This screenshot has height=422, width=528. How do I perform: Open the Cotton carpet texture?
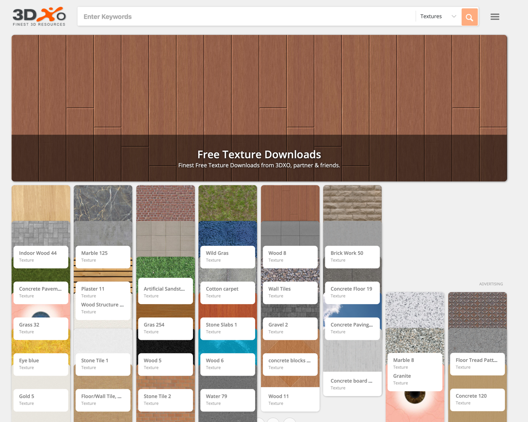click(x=228, y=292)
